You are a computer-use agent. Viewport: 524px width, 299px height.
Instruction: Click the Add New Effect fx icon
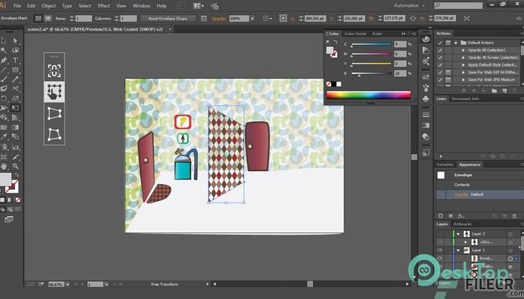pos(461,216)
